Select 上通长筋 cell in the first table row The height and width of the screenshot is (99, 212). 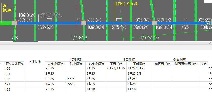35,68
